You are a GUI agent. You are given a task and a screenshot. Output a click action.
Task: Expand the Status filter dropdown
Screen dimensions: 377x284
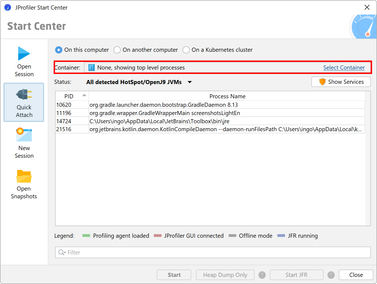139,82
